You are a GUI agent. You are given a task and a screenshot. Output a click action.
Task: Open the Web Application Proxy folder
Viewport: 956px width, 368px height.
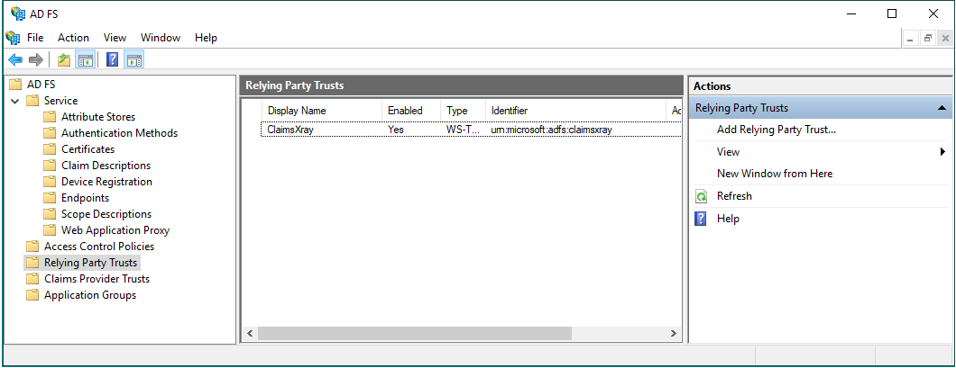(115, 230)
